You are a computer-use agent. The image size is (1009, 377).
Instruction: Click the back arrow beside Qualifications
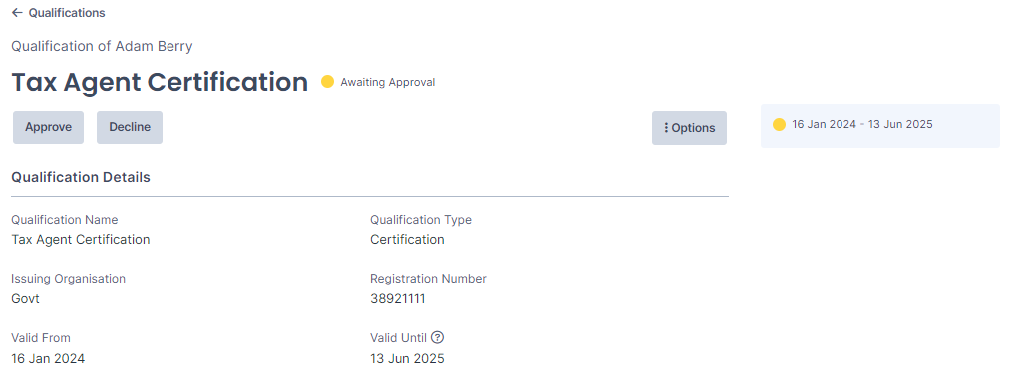point(17,13)
